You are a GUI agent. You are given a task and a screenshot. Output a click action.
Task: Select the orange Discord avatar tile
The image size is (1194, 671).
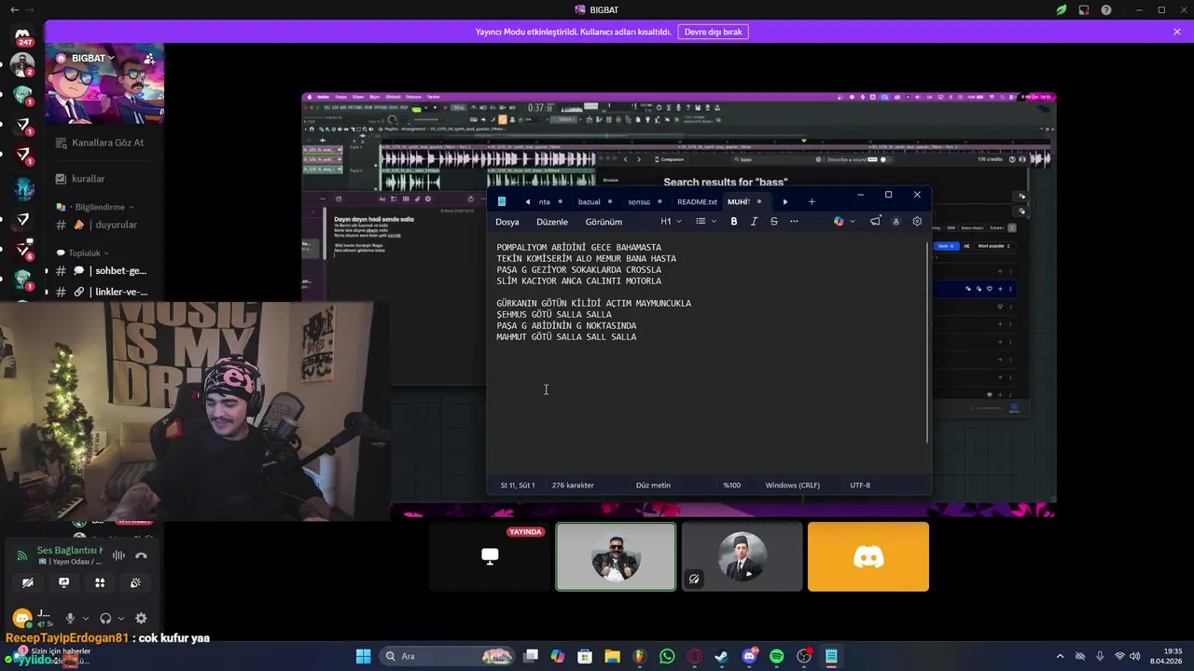868,556
